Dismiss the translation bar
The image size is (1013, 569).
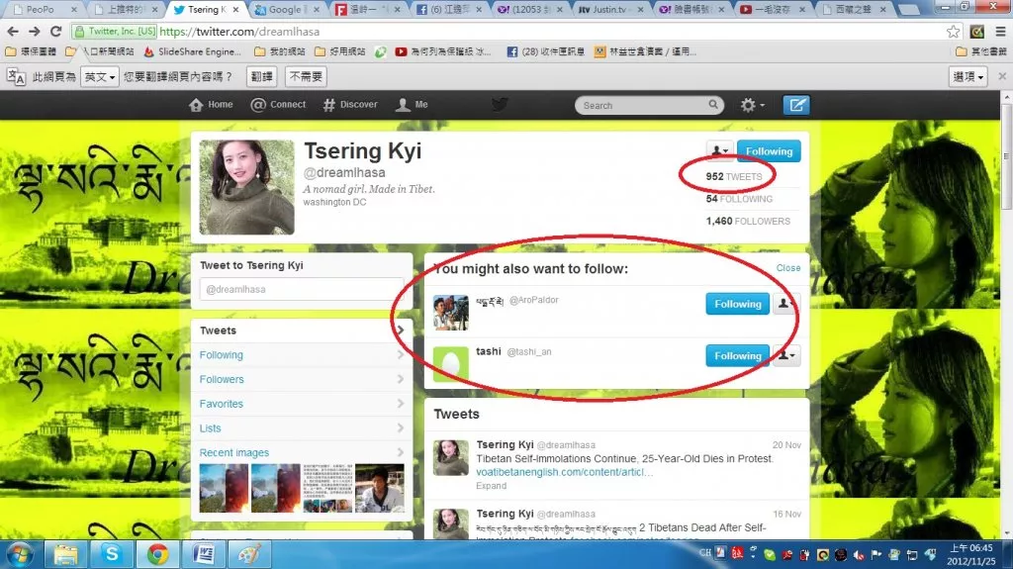(x=1002, y=76)
